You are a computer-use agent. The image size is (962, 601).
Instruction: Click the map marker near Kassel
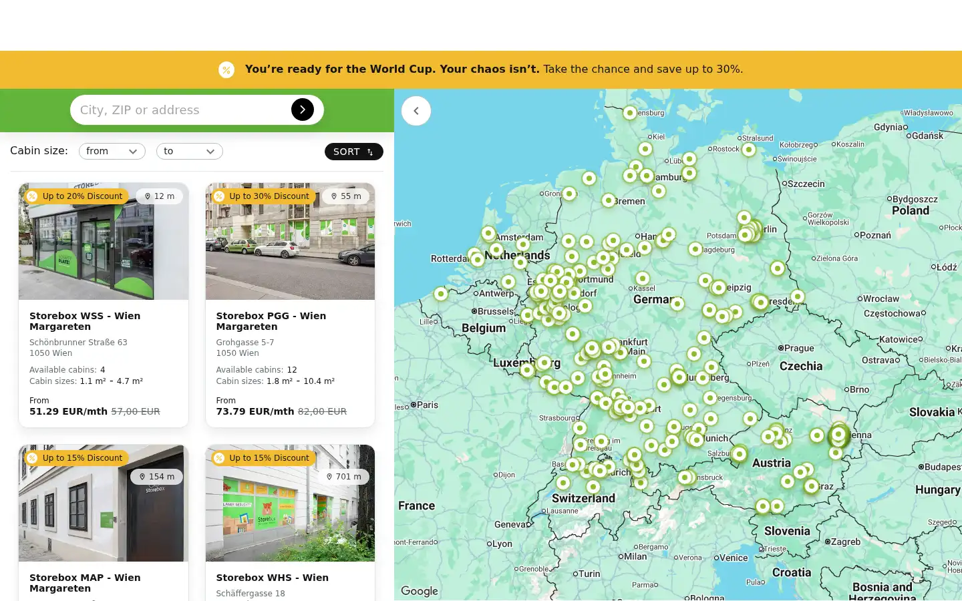[x=643, y=278]
